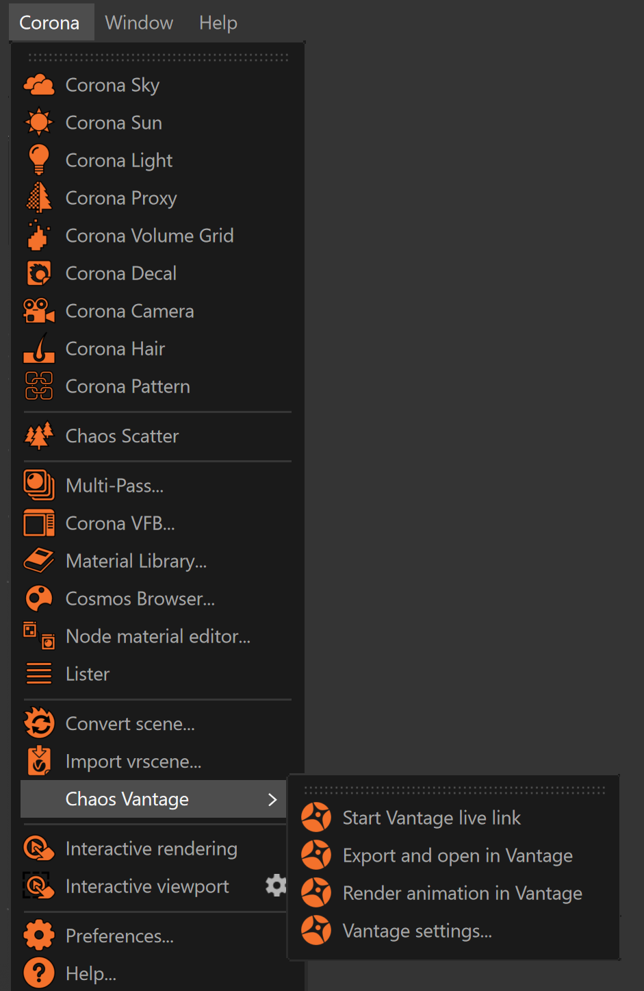This screenshot has height=991, width=644.
Task: Click the Corona Decal icon
Action: (39, 273)
